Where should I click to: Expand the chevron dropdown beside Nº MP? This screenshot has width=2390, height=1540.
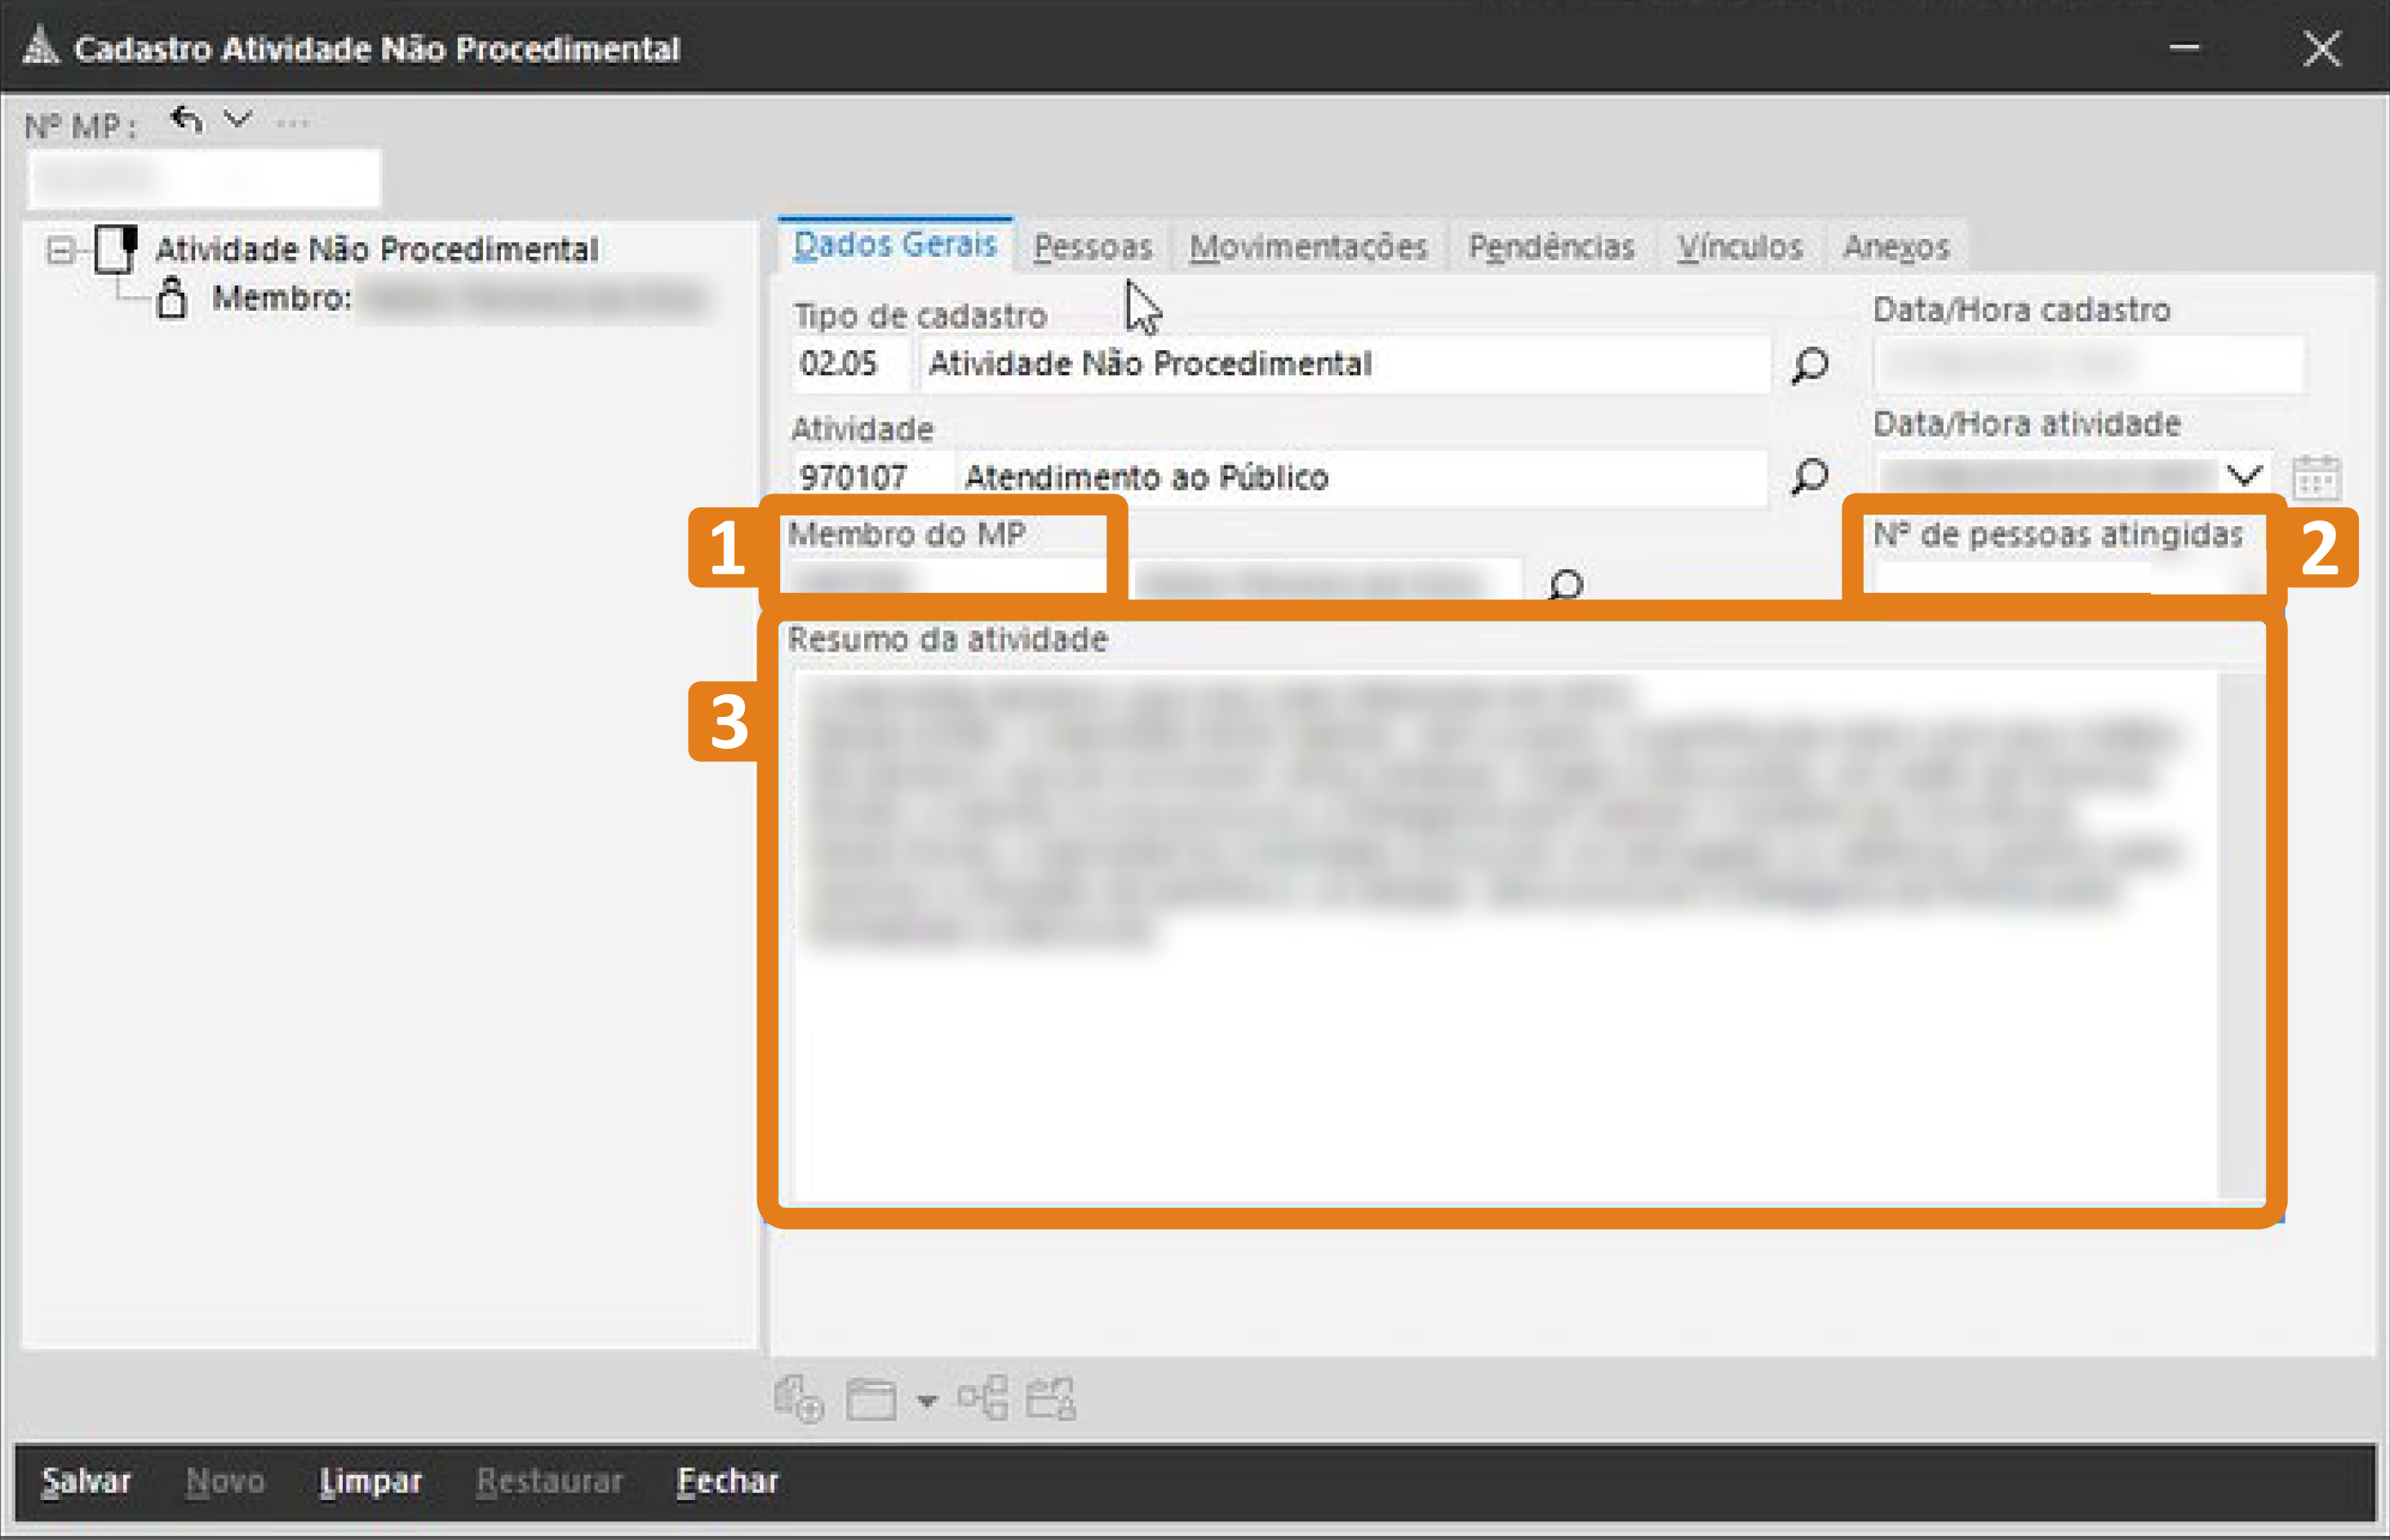(237, 120)
